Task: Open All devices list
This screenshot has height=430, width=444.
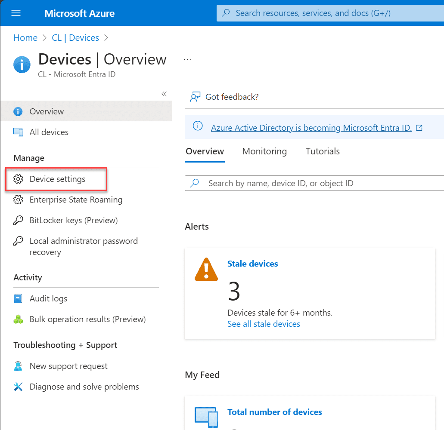Action: click(49, 132)
